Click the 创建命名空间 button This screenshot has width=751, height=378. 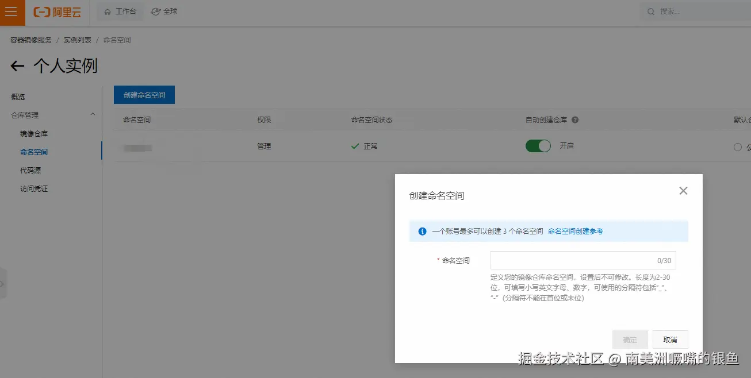point(144,95)
